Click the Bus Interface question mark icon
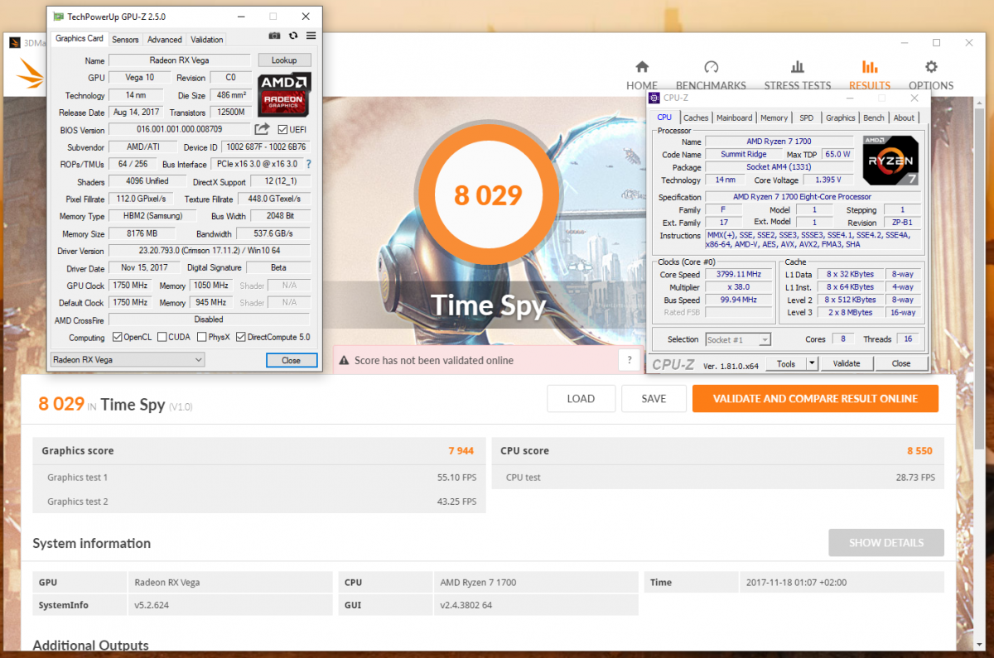This screenshot has width=994, height=658. [x=309, y=164]
